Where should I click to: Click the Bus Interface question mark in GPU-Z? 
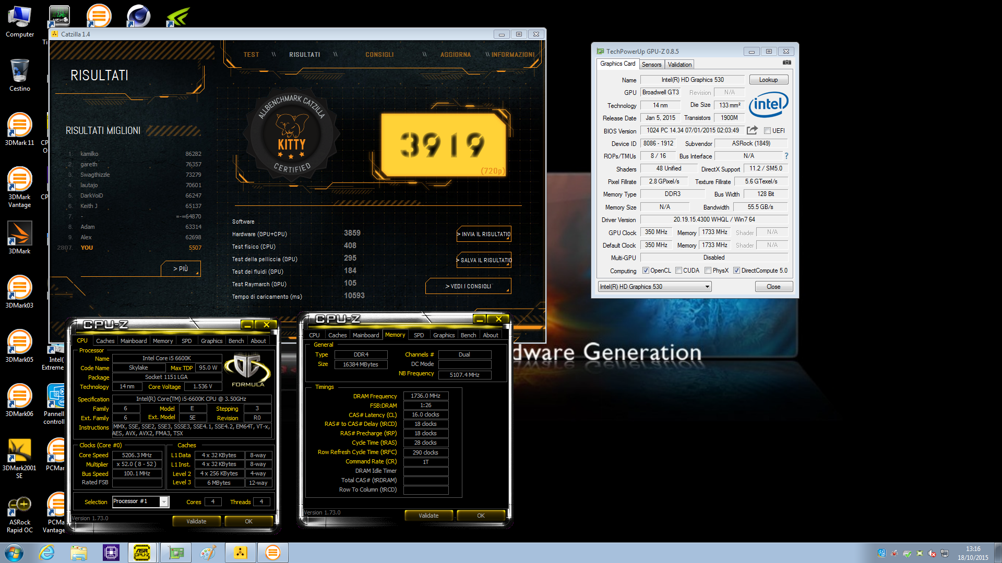[x=786, y=156]
